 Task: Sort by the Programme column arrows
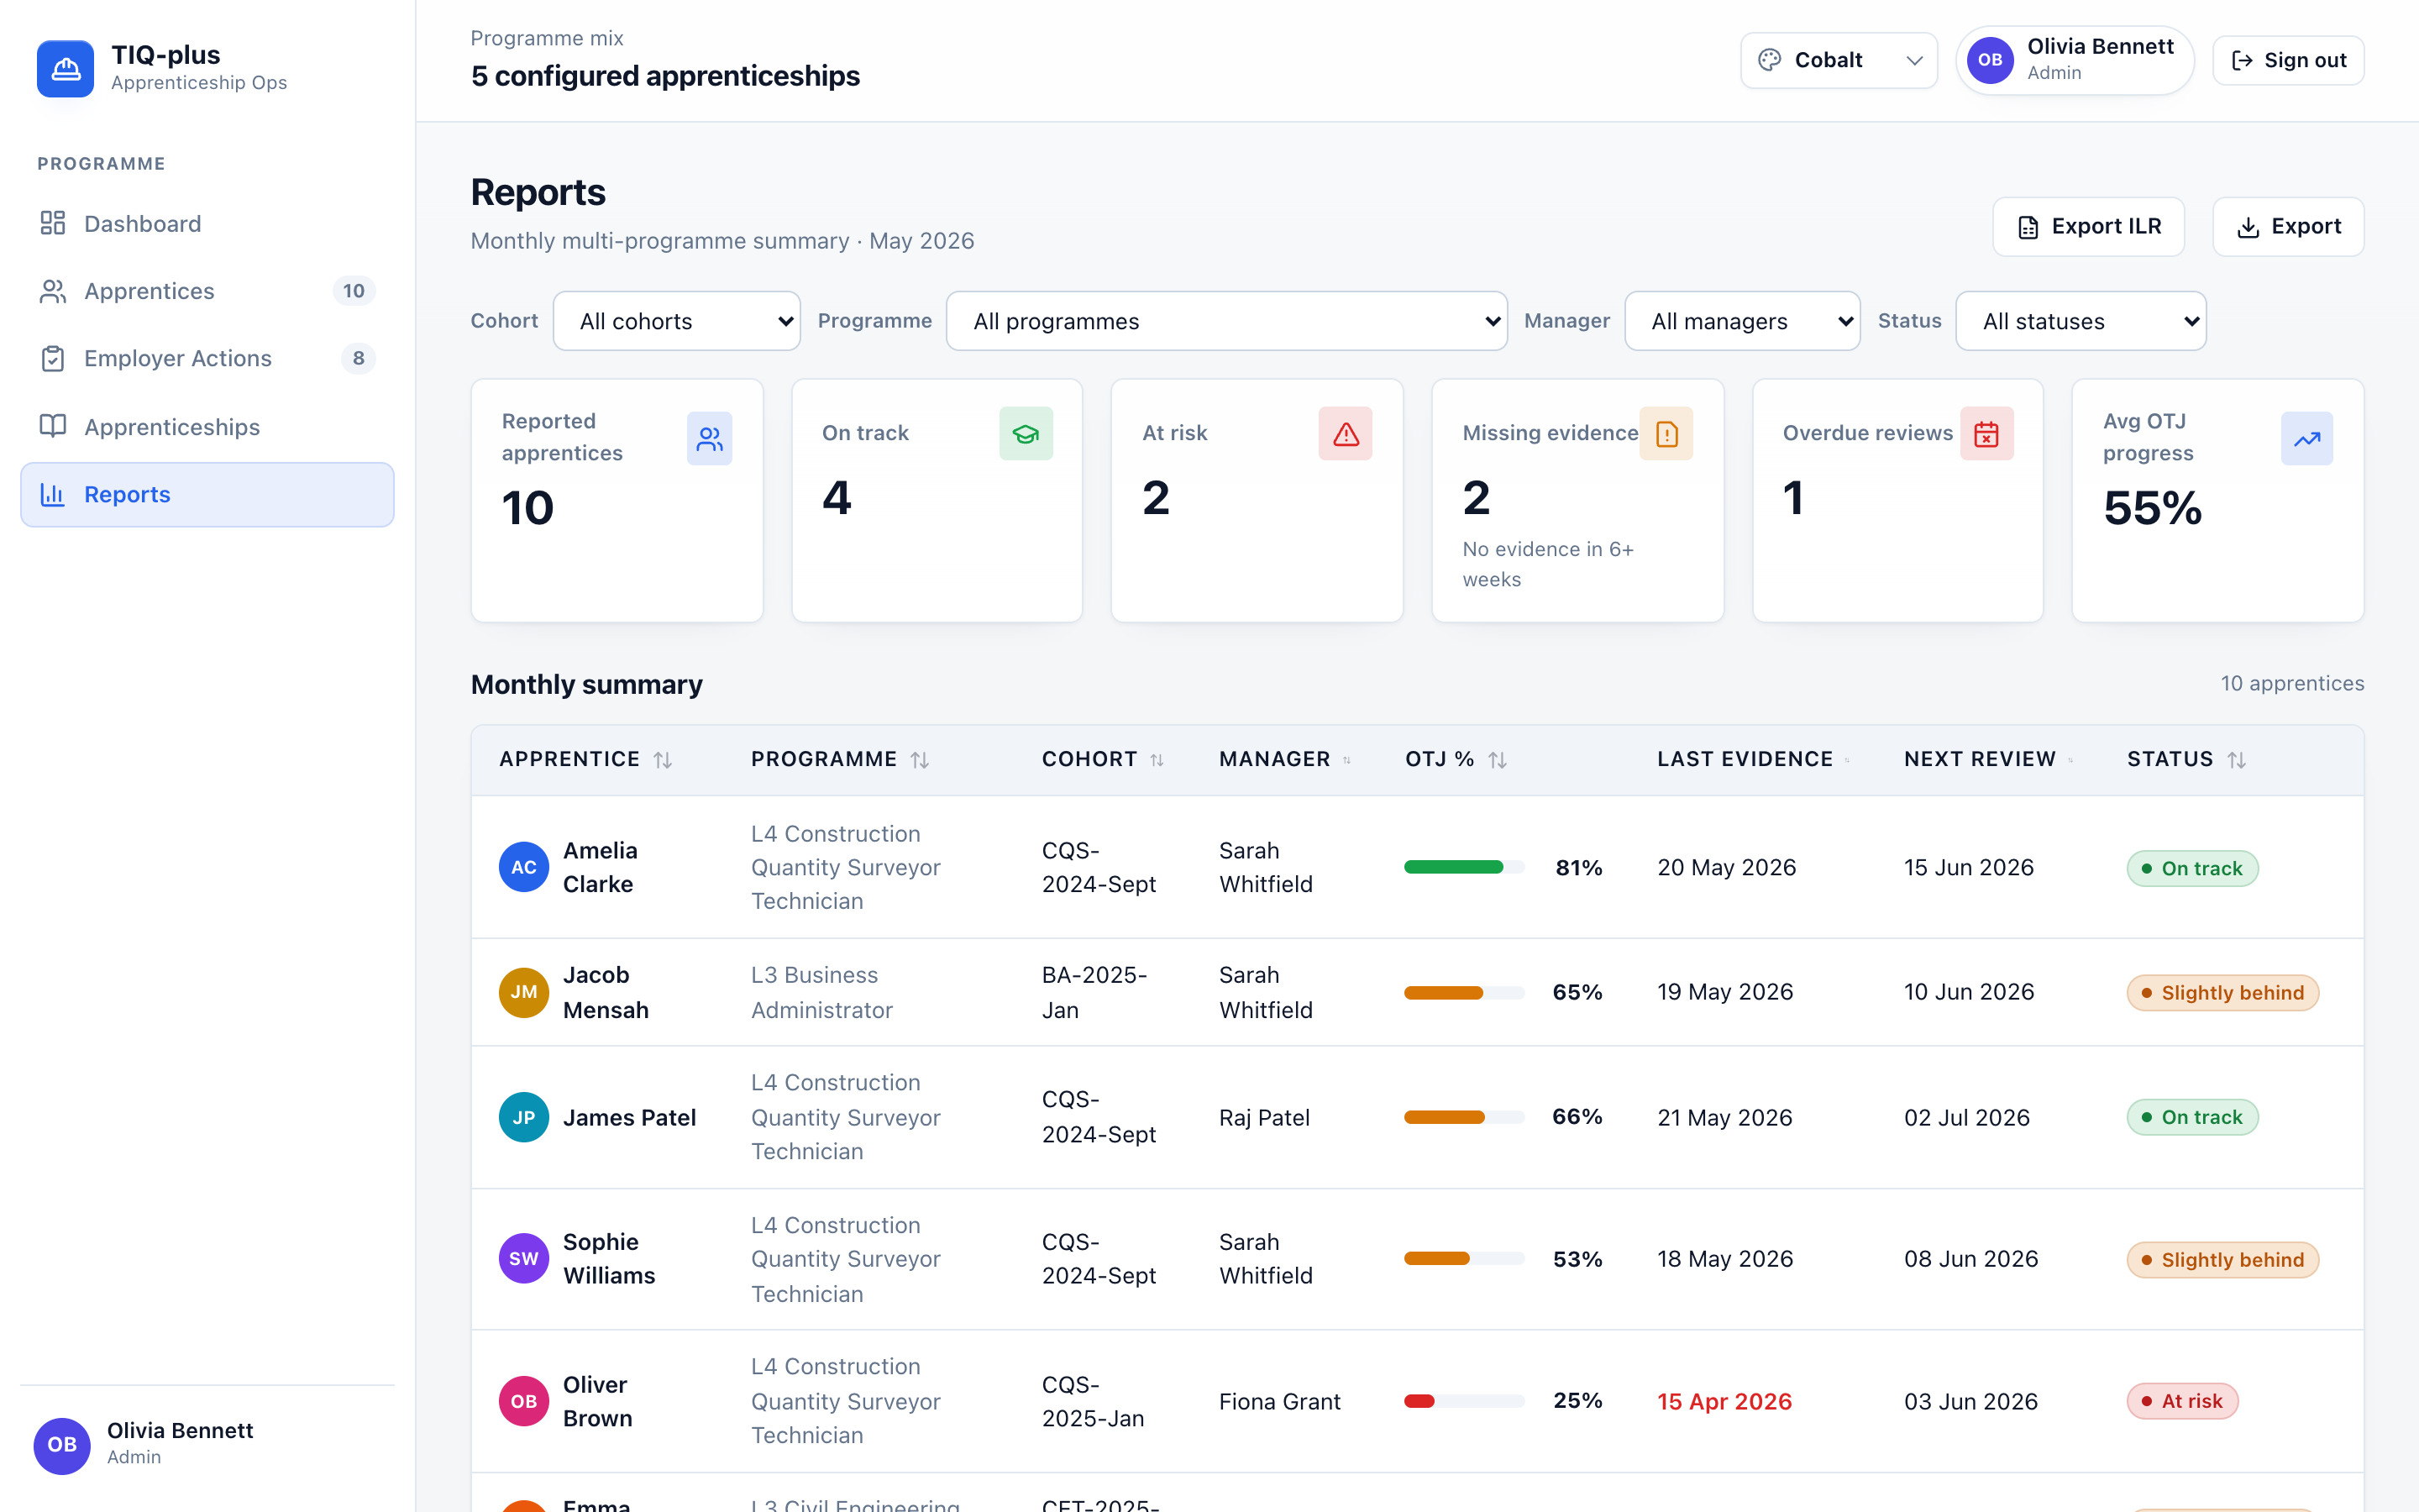[x=920, y=760]
